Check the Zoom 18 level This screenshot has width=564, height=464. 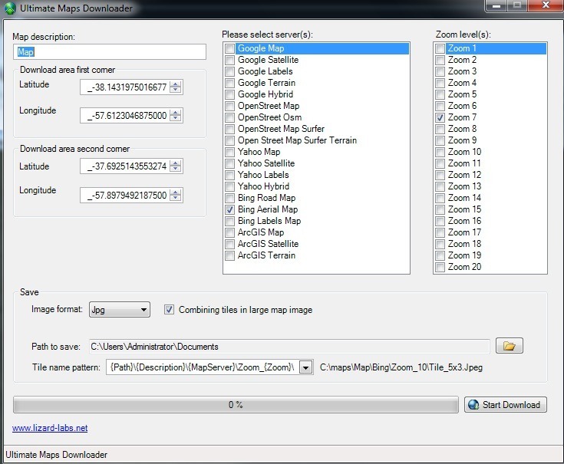click(440, 244)
